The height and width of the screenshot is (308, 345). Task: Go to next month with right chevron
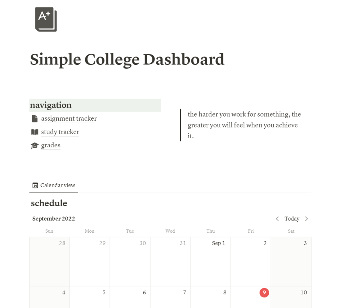307,219
